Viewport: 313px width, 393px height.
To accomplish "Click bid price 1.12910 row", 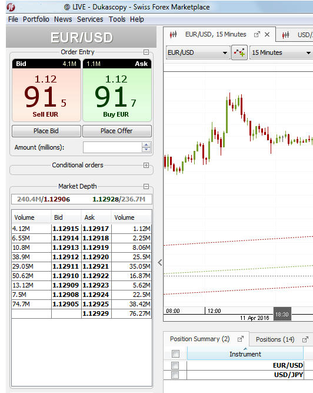I will (x=65, y=276).
